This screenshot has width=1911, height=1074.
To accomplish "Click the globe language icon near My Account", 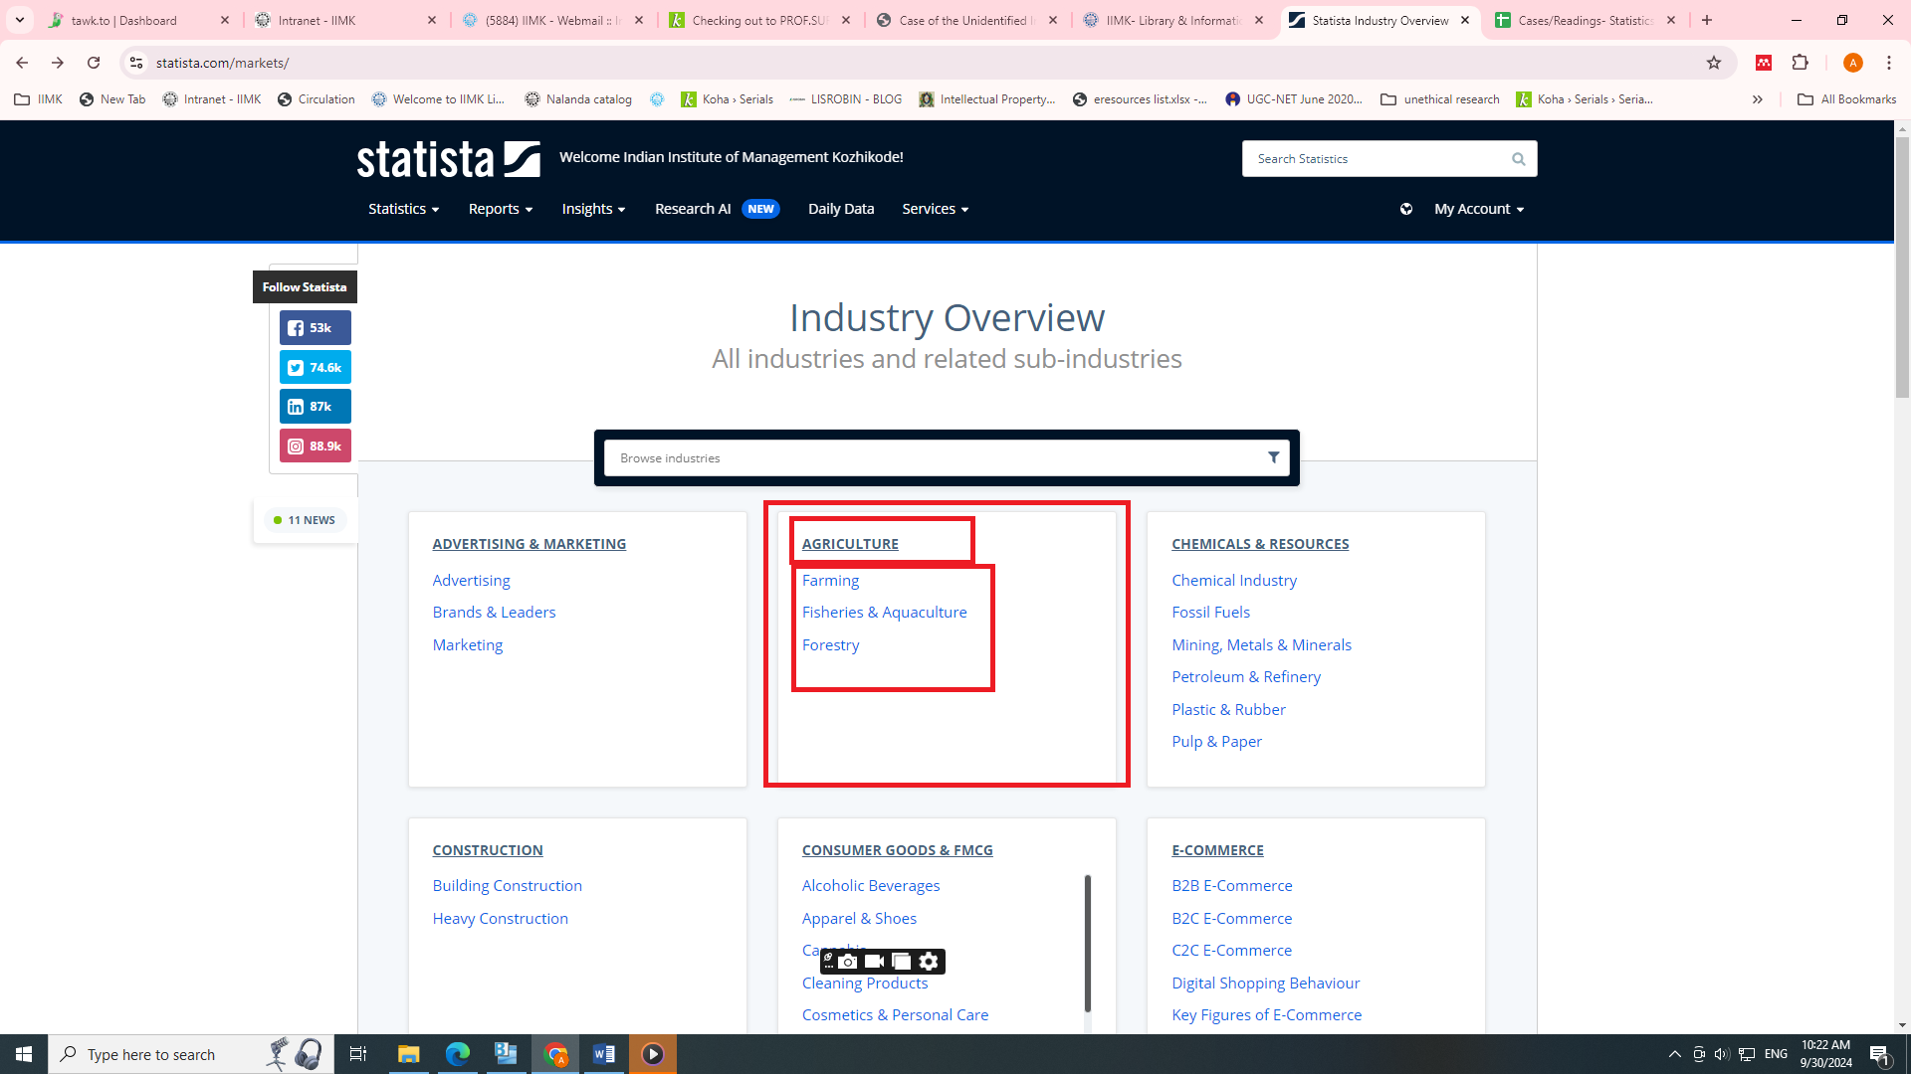I will click(1405, 209).
